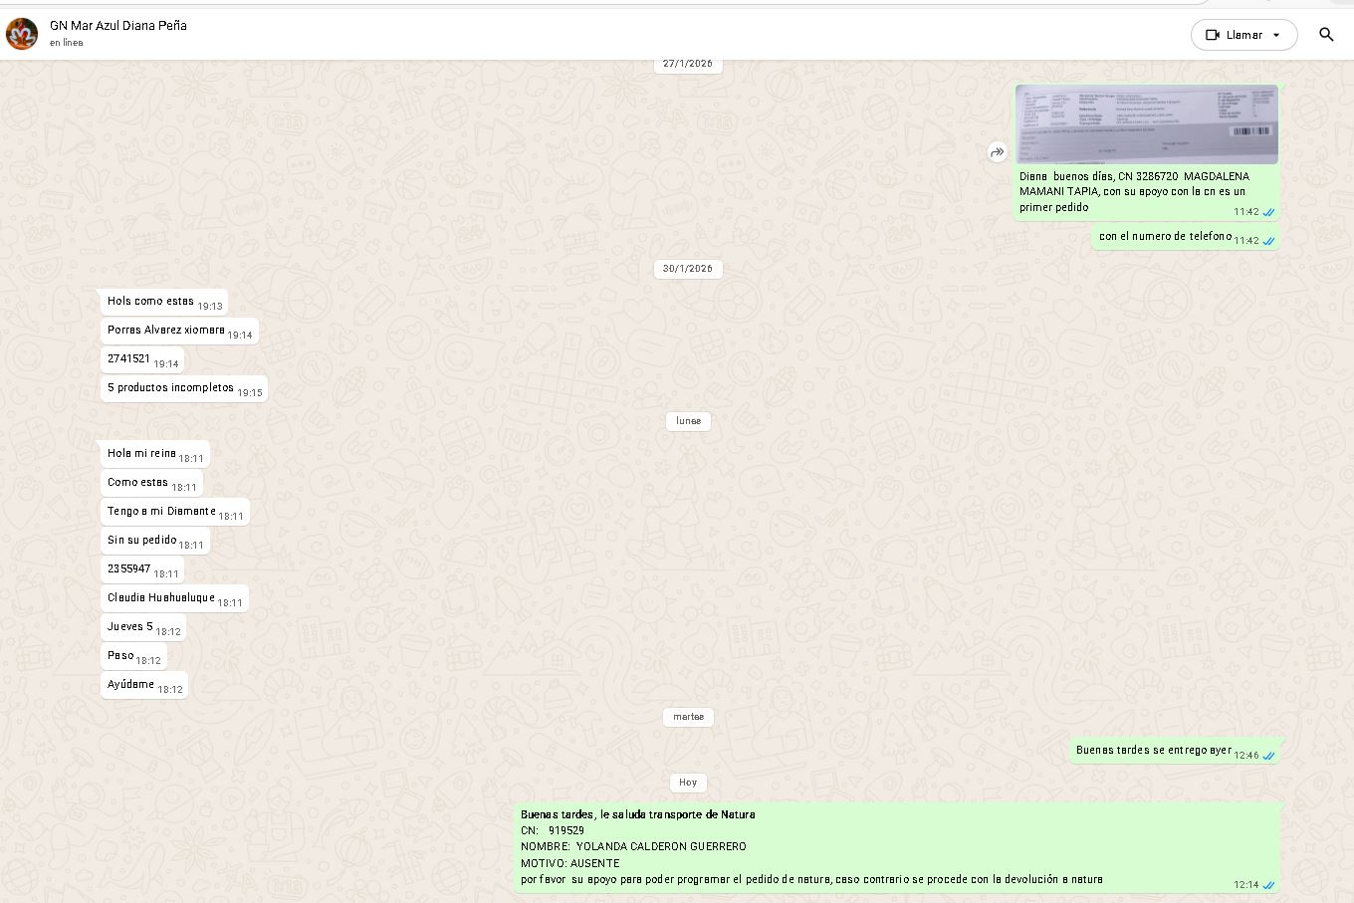Click read-receipt ticks on "Buenas tardes se entrego ayer"

click(1268, 756)
